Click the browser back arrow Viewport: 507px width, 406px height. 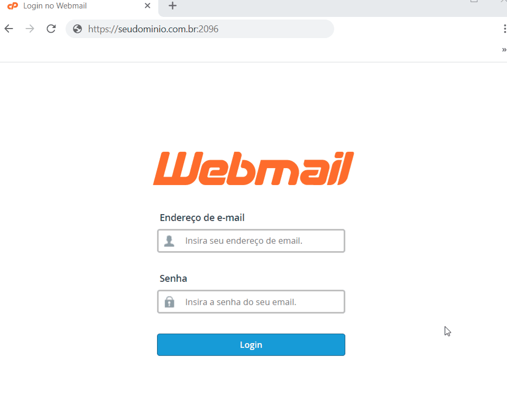tap(9, 29)
